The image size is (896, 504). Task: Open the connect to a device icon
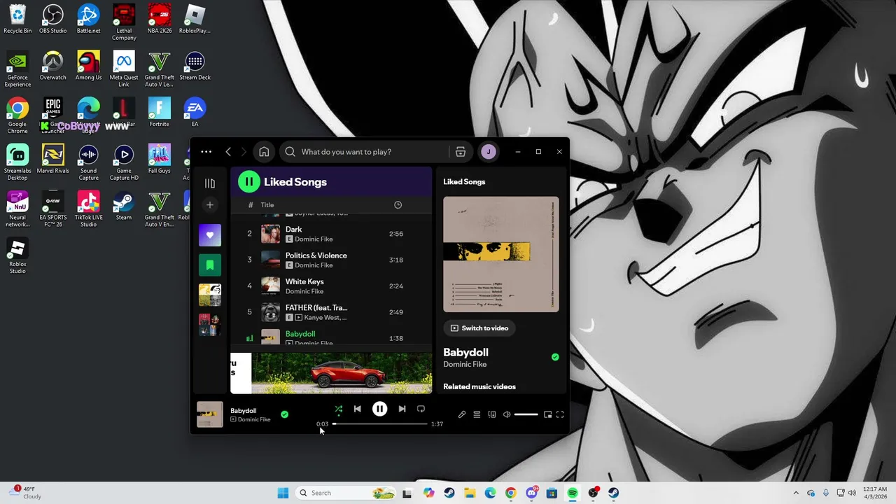492,414
